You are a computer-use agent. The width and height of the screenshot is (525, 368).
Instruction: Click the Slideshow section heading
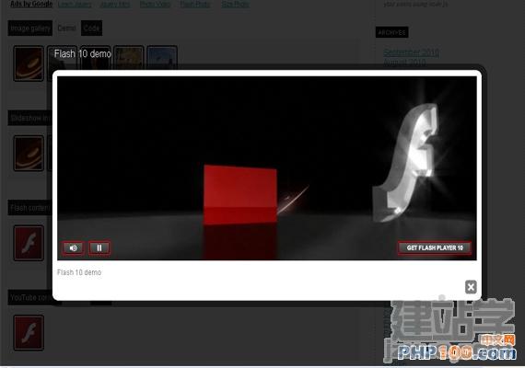(29, 118)
